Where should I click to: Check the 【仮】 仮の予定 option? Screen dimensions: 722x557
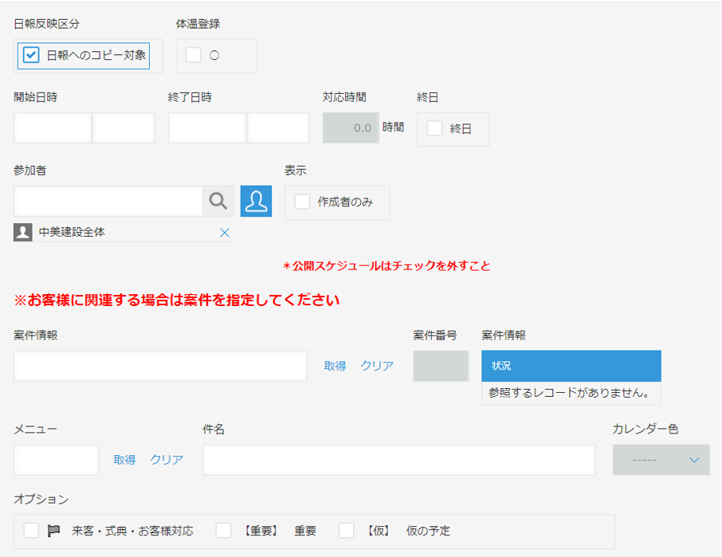click(x=347, y=530)
